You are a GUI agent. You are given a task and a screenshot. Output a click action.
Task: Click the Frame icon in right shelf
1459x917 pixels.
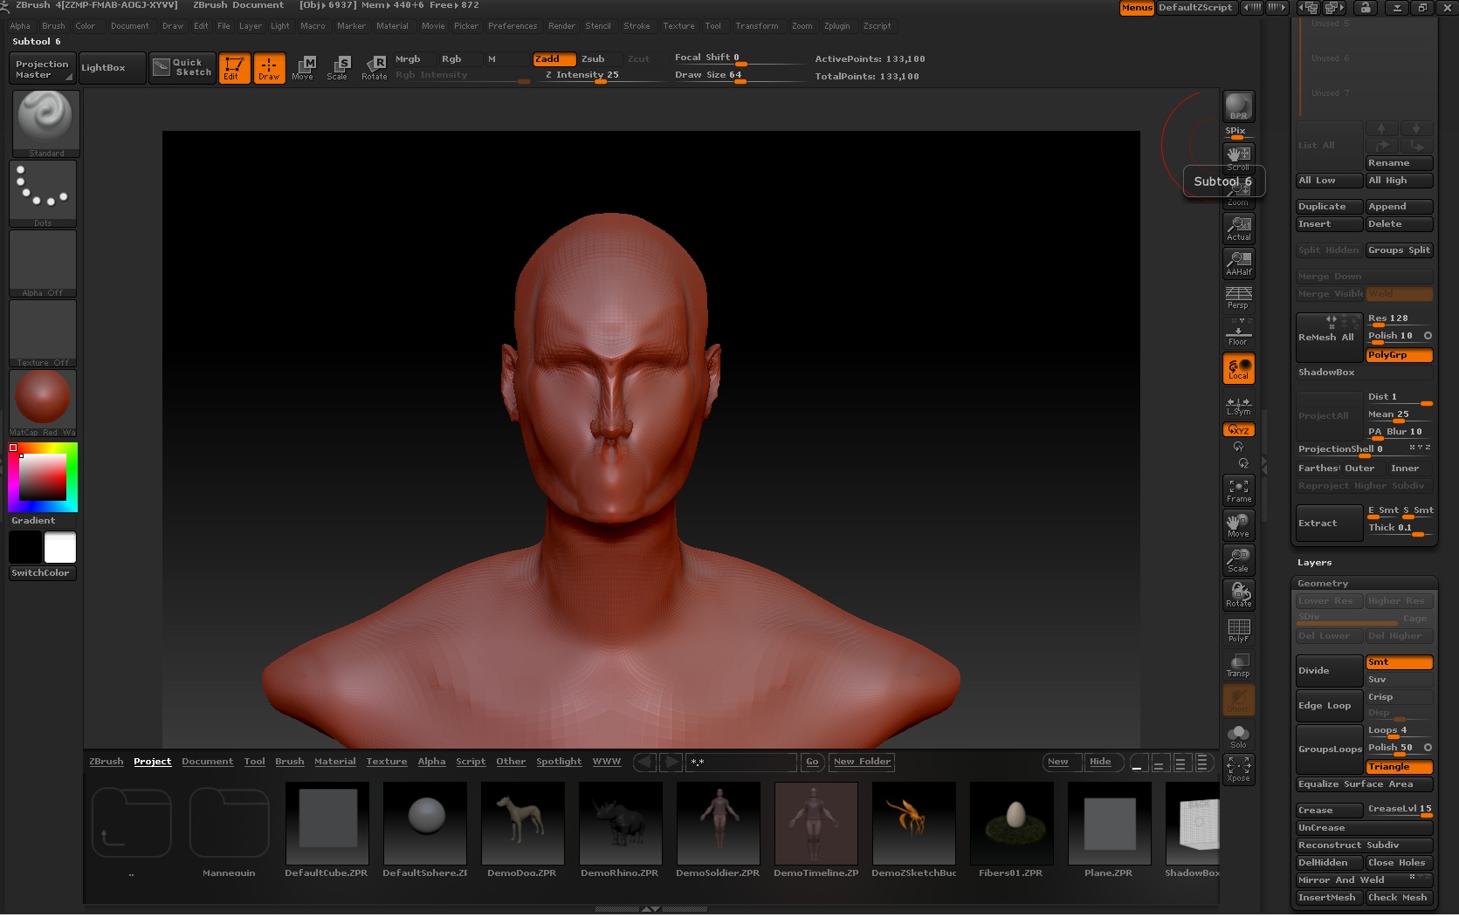pyautogui.click(x=1238, y=490)
